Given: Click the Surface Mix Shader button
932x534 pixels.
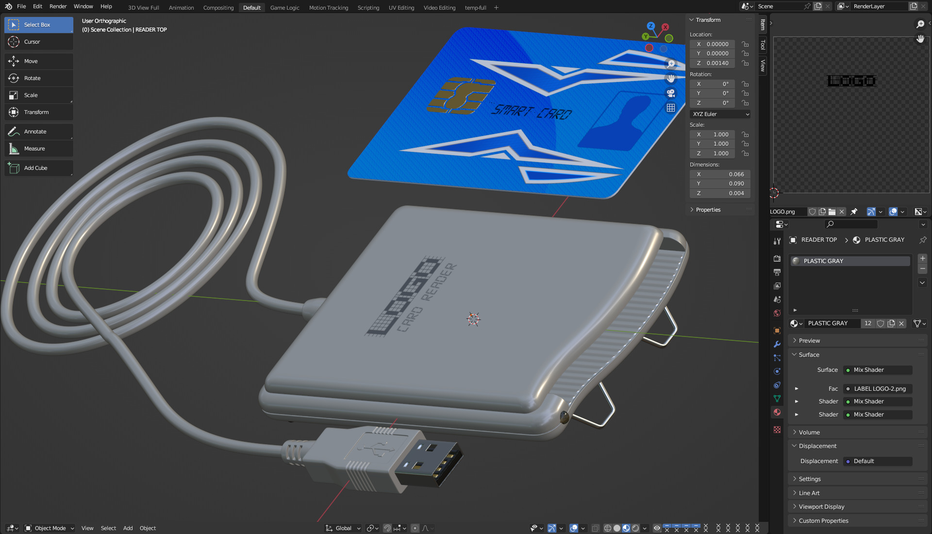Looking at the screenshot, I should pyautogui.click(x=878, y=370).
